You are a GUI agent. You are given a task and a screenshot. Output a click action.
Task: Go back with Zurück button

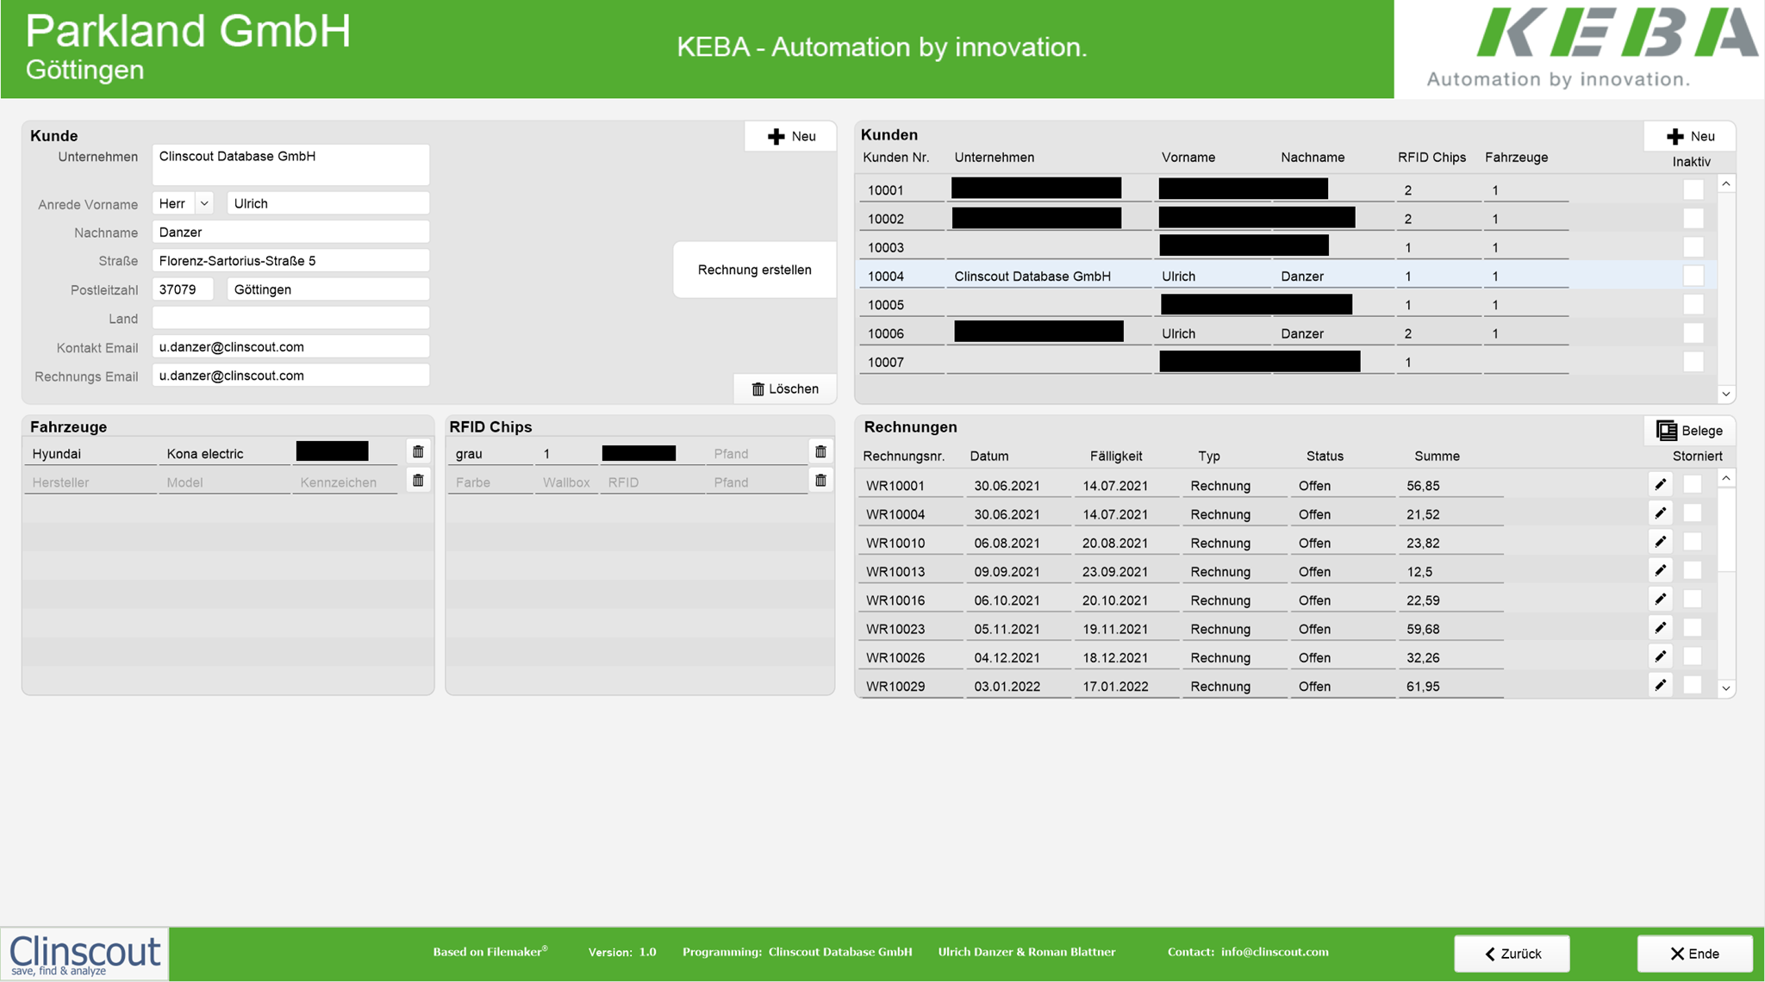point(1512,954)
